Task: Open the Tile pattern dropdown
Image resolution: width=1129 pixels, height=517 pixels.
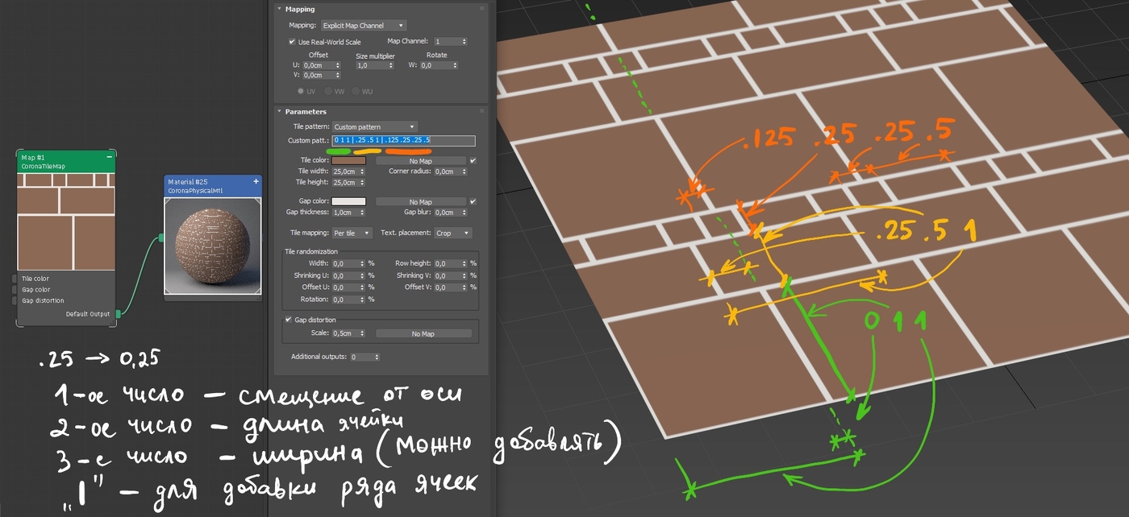Action: coord(375,126)
